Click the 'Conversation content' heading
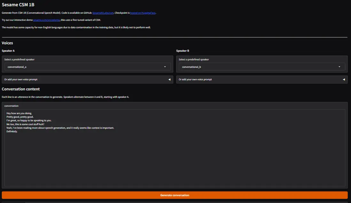This screenshot has width=351, height=203. 20,89
